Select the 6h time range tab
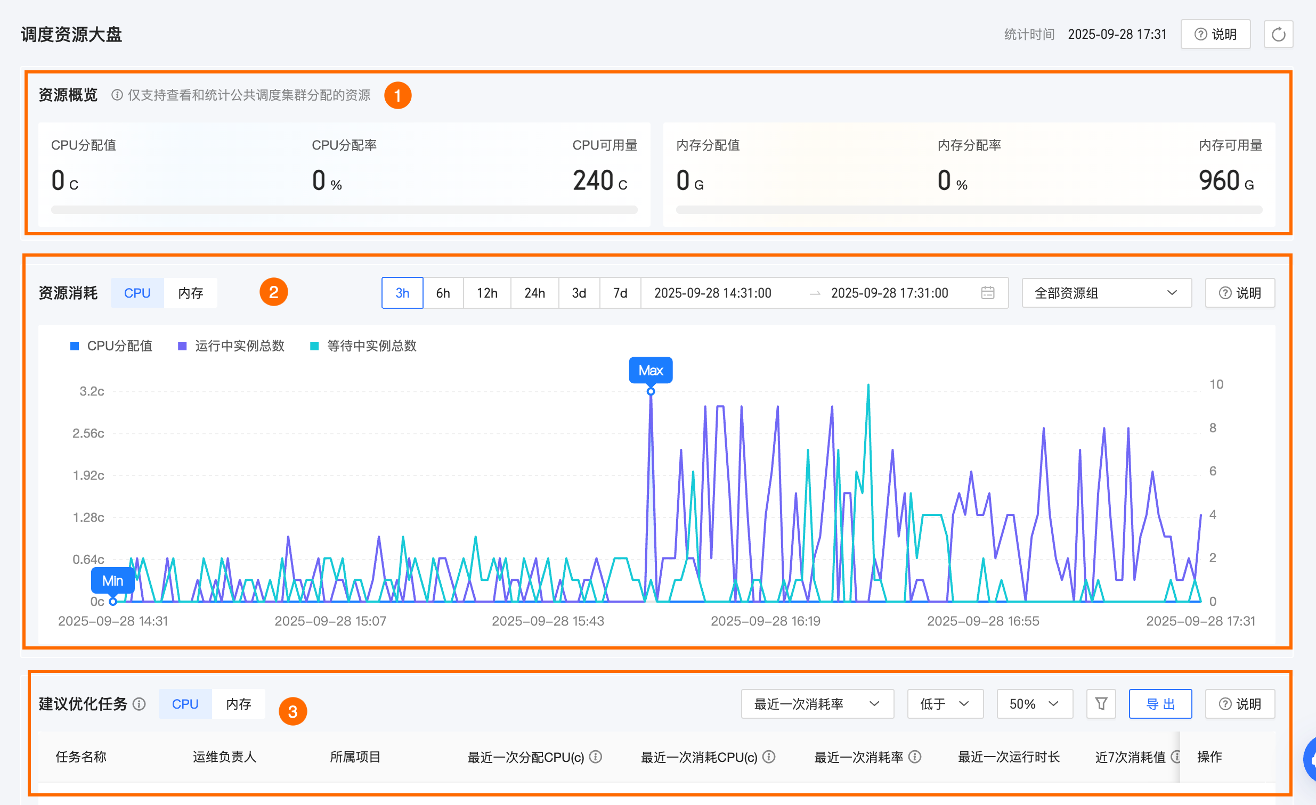 pos(443,292)
